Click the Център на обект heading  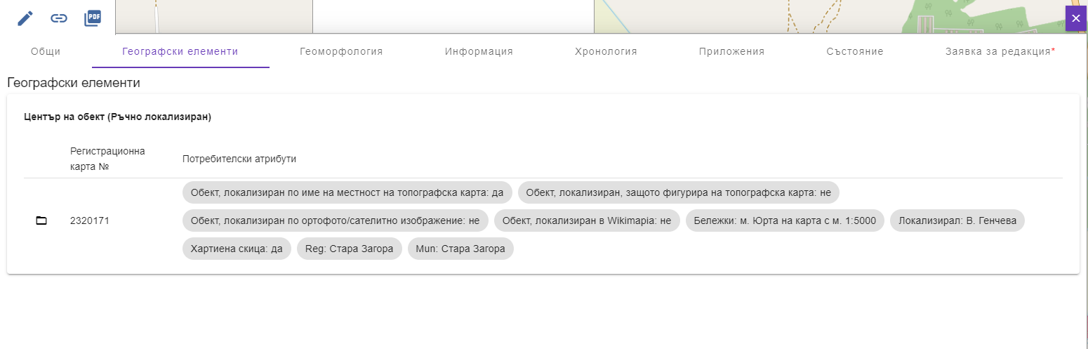click(118, 117)
